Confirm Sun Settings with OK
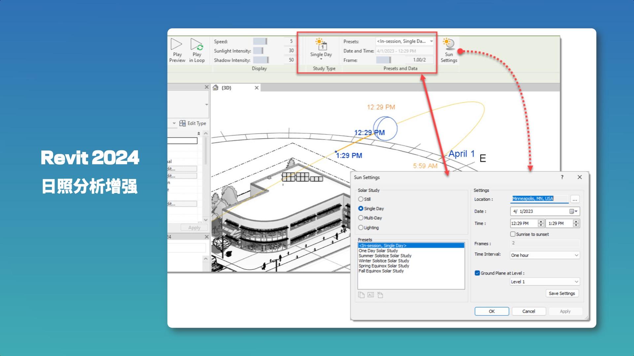The image size is (634, 356). [491, 311]
